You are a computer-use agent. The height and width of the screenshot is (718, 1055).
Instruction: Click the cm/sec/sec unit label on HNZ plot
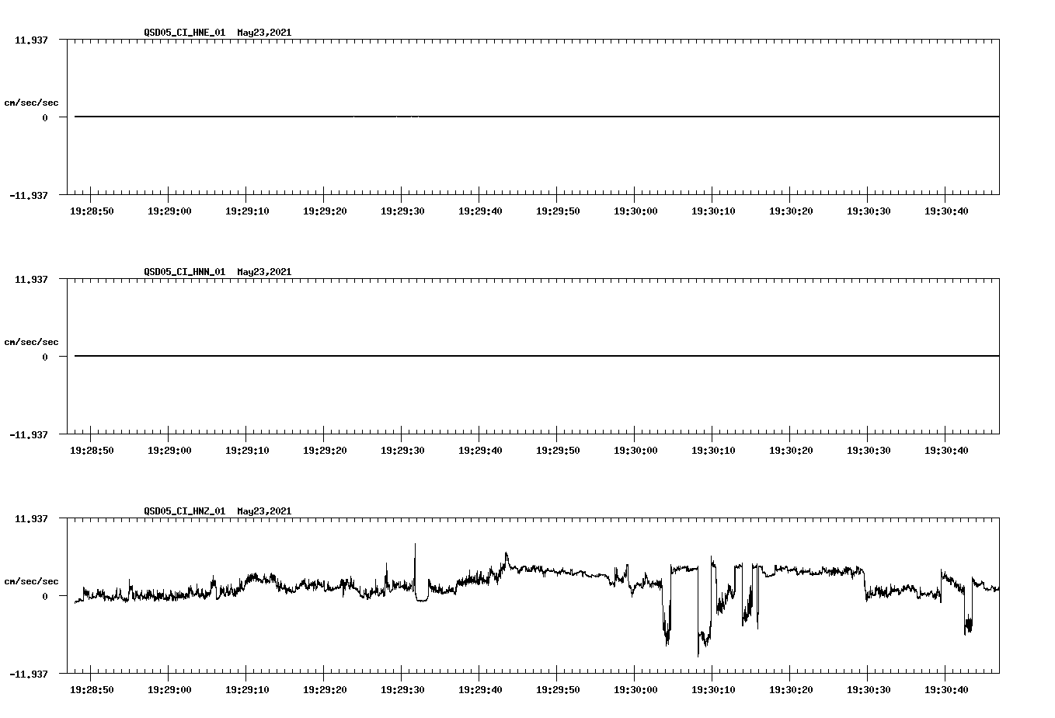click(31, 580)
